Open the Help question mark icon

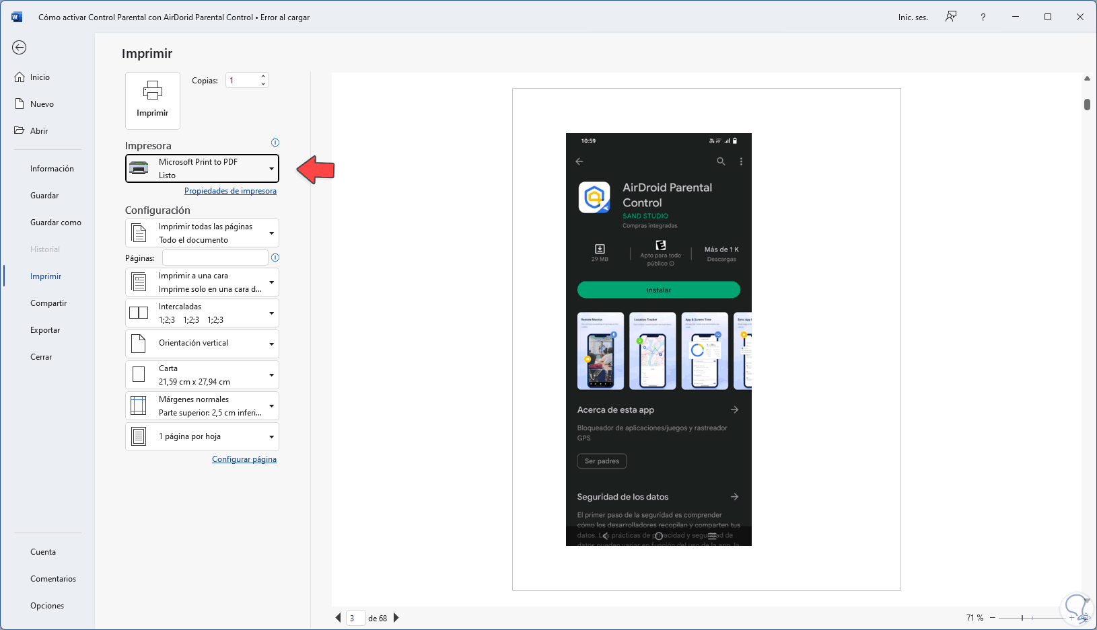[983, 17]
